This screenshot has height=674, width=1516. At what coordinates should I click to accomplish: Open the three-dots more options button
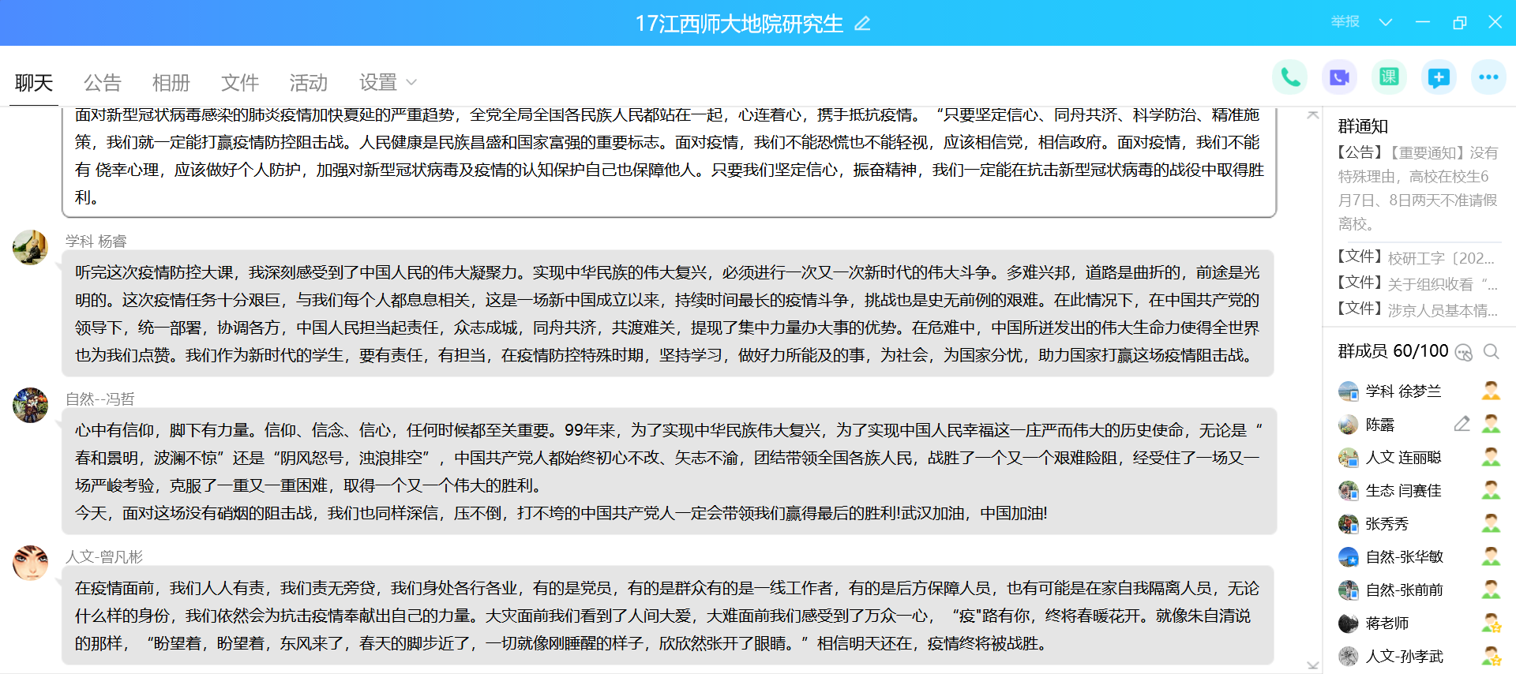click(x=1488, y=77)
